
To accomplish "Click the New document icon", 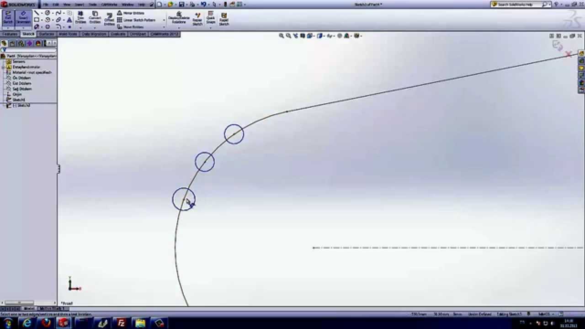I will click(x=160, y=5).
